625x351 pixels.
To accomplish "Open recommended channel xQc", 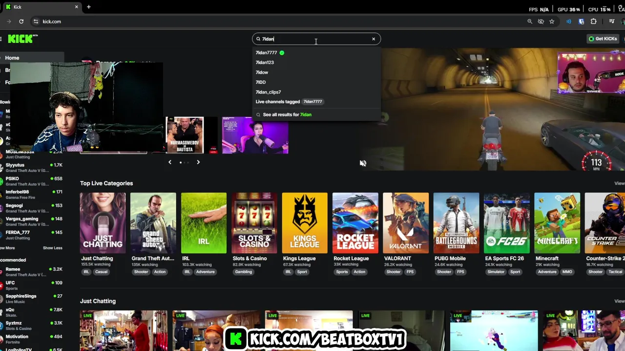I will point(32,312).
